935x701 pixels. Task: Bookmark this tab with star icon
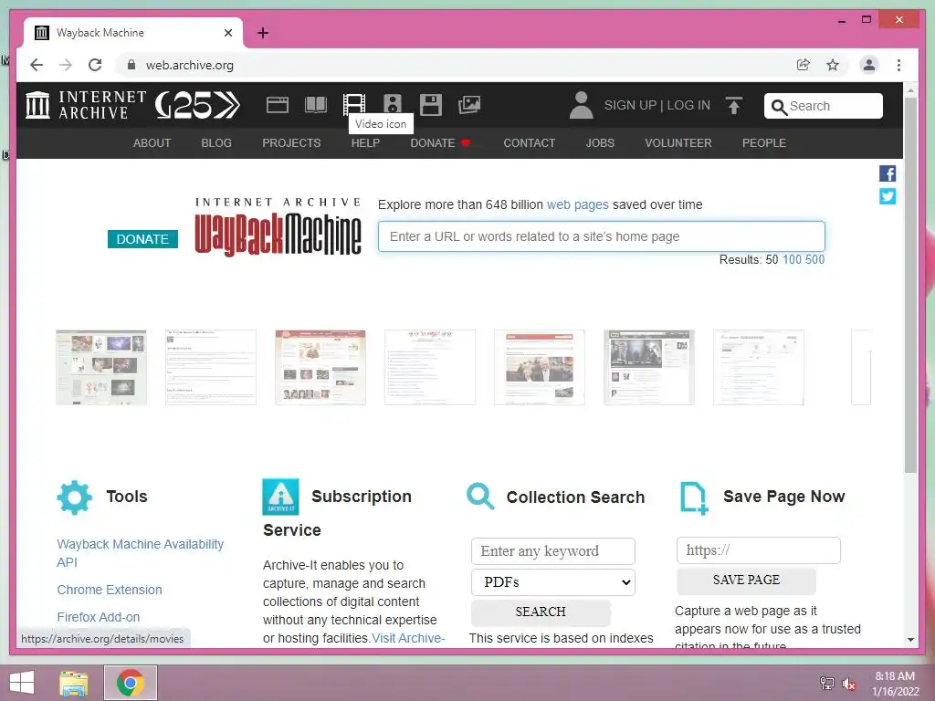[x=833, y=65]
